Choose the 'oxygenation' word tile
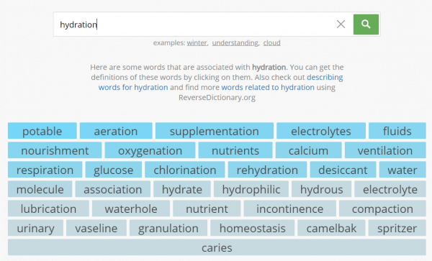432x261 pixels. pos(150,150)
